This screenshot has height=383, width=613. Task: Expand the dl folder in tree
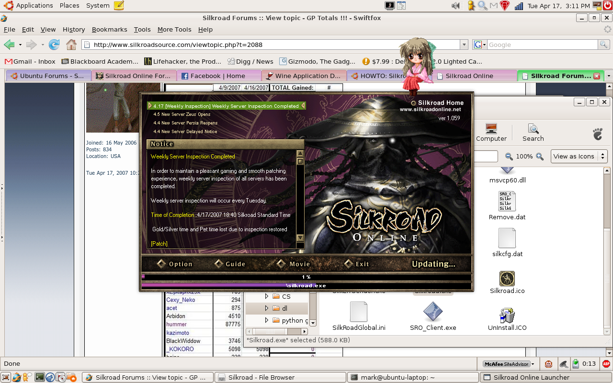[267, 308]
